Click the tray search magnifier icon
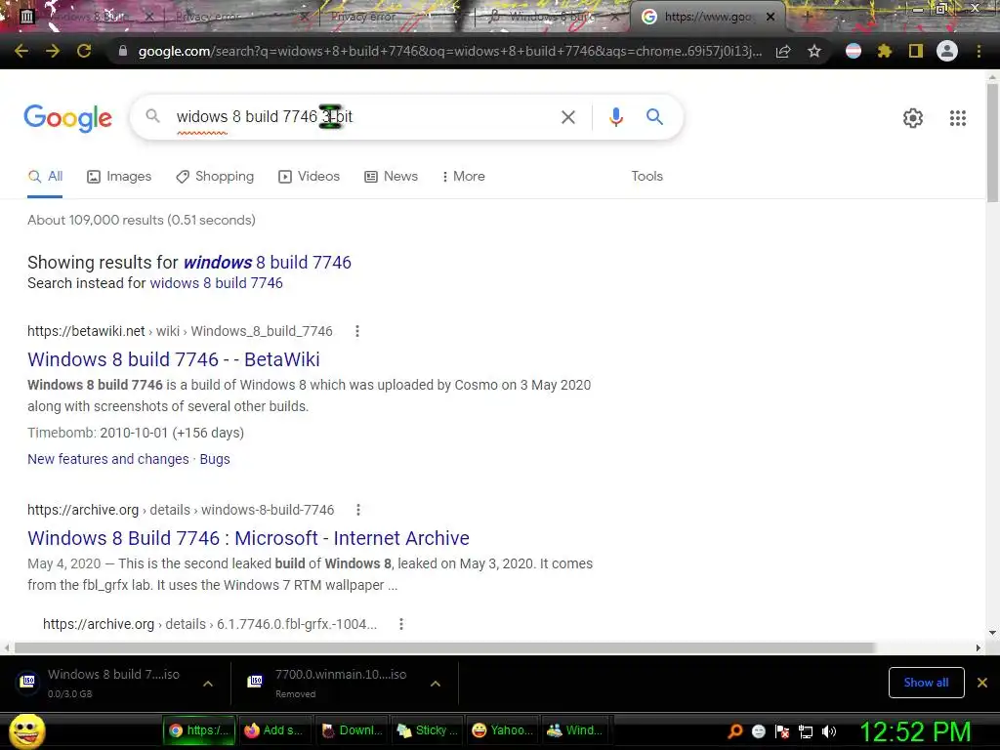This screenshot has width=1000, height=750. (x=734, y=730)
